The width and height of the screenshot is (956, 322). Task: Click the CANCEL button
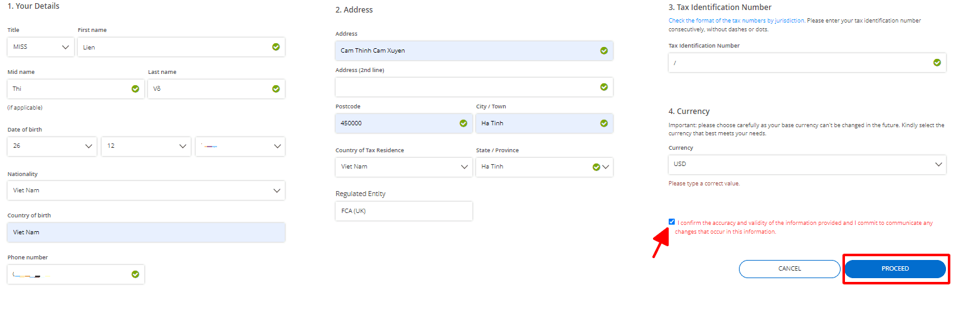point(790,269)
